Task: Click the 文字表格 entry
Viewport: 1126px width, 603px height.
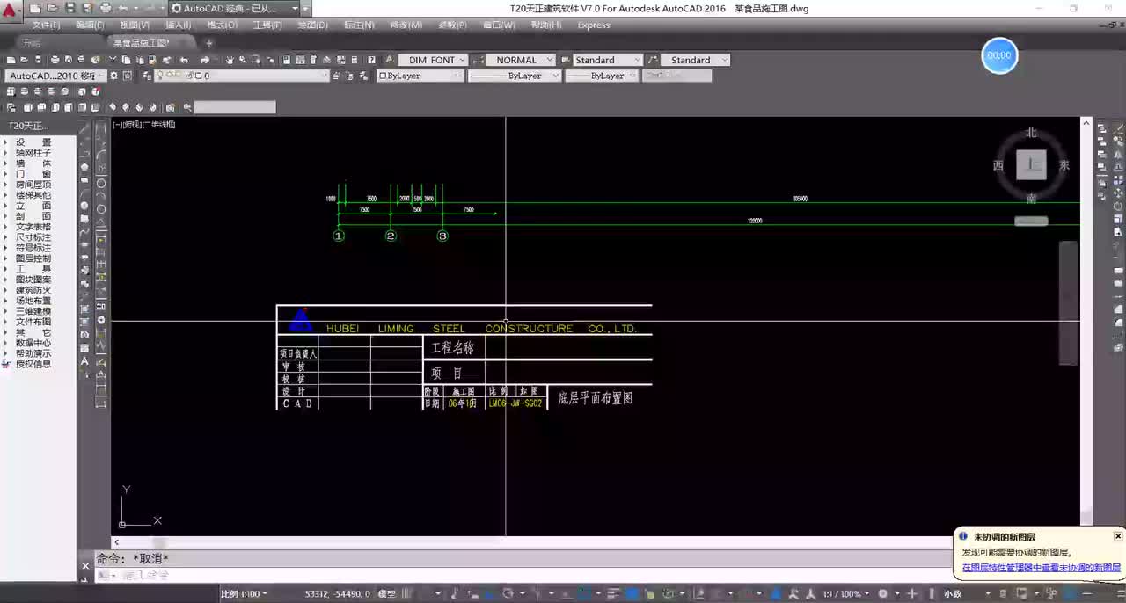Action: tap(33, 227)
